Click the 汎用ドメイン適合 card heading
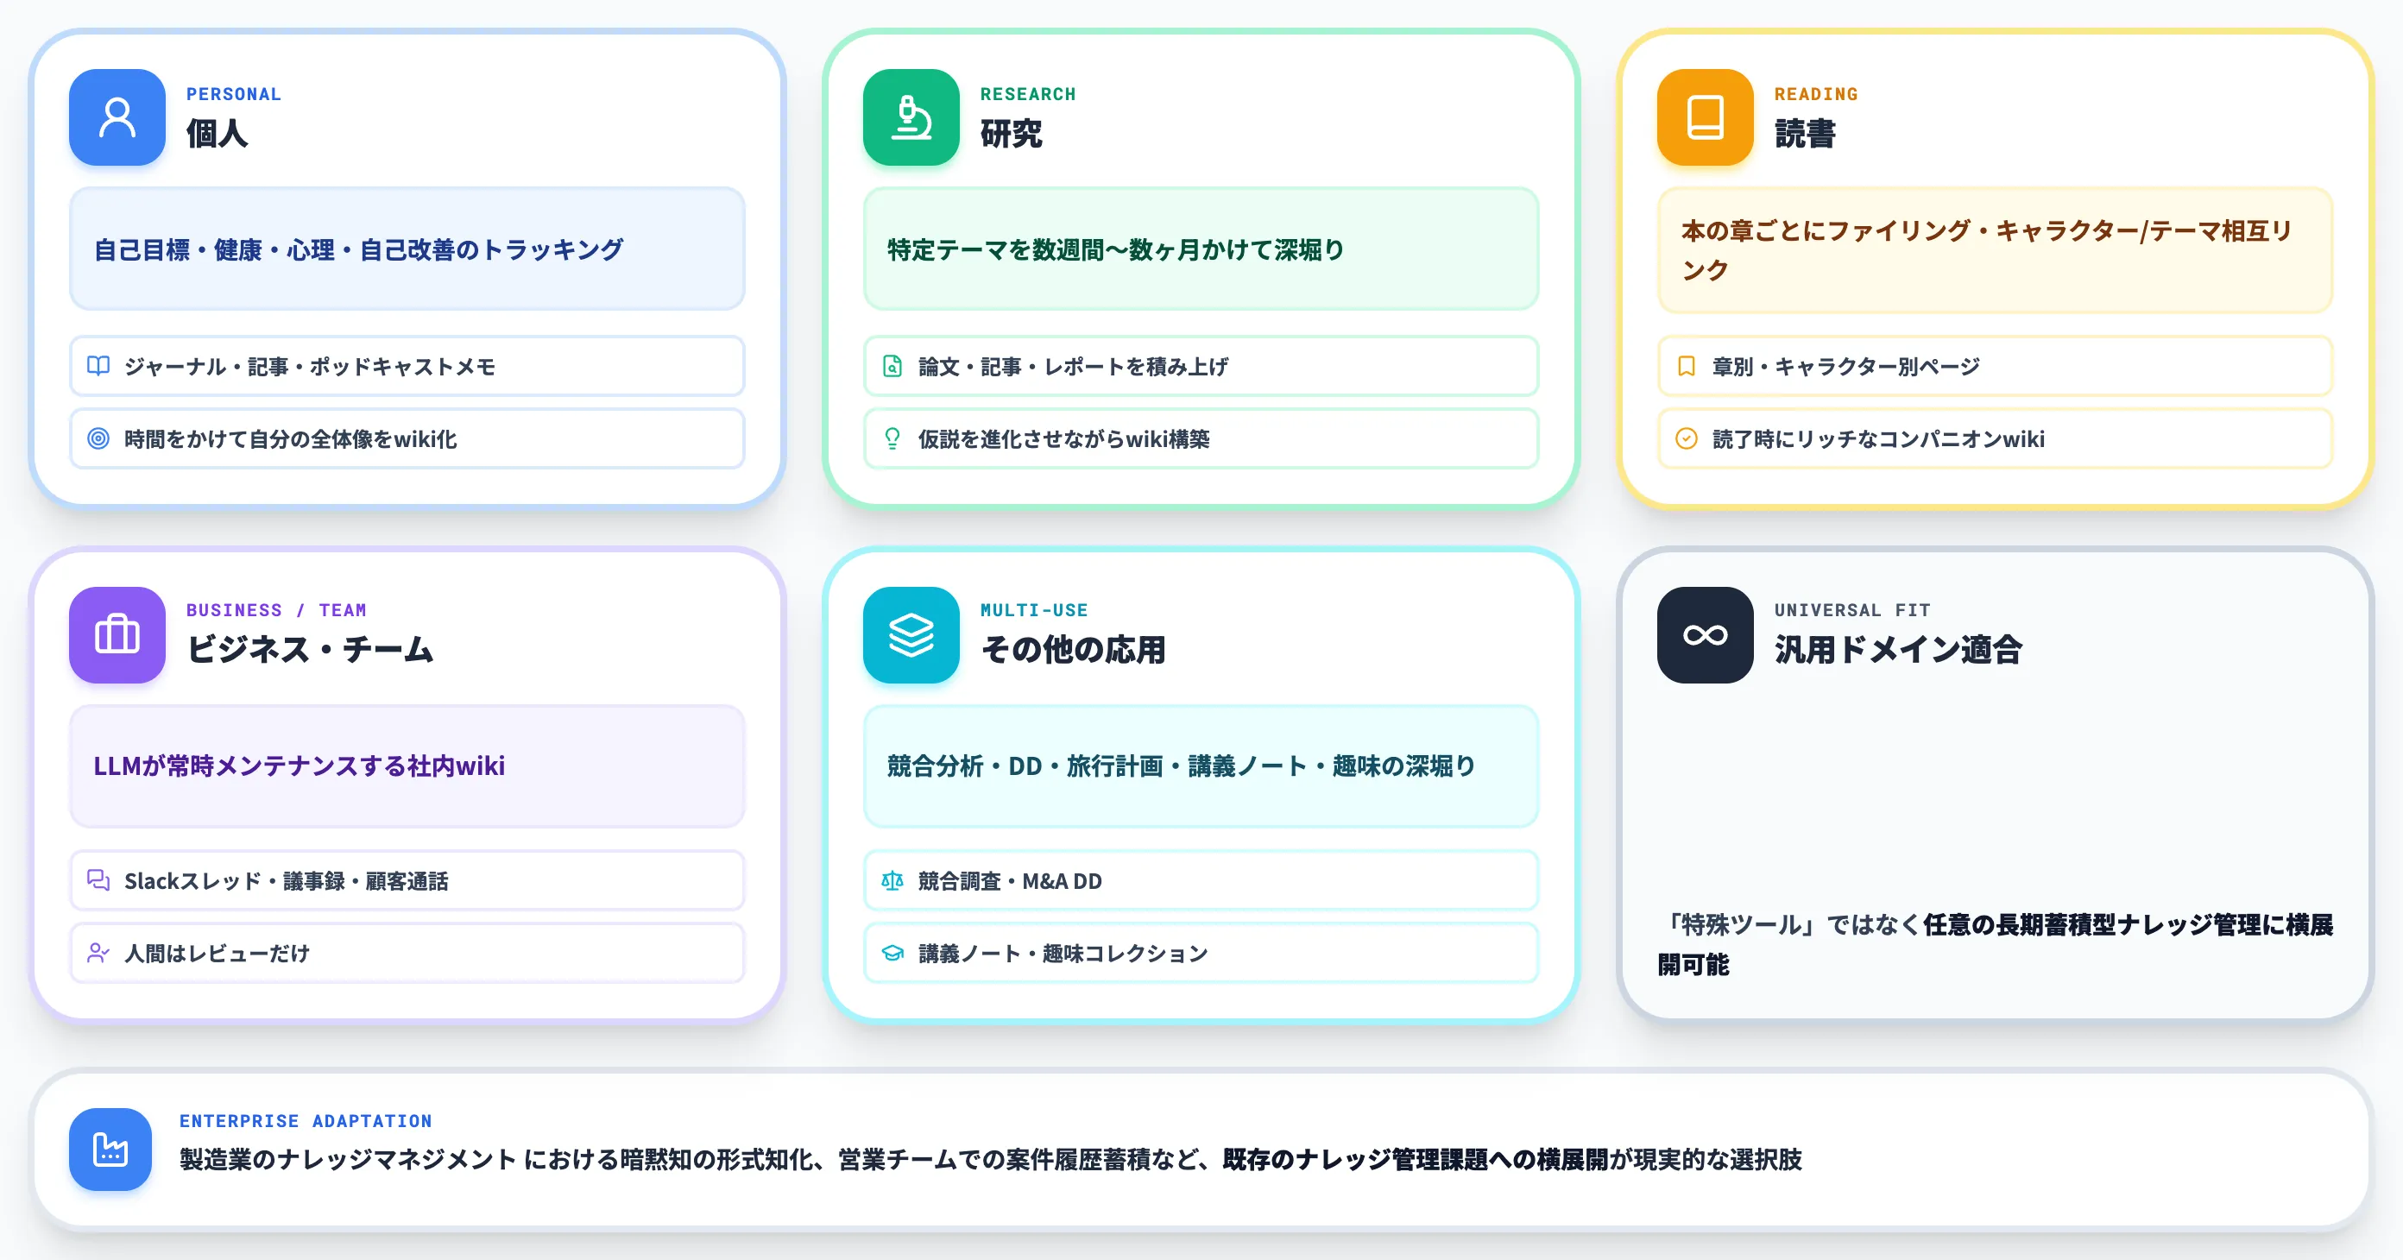This screenshot has height=1260, width=2403. point(1897,649)
